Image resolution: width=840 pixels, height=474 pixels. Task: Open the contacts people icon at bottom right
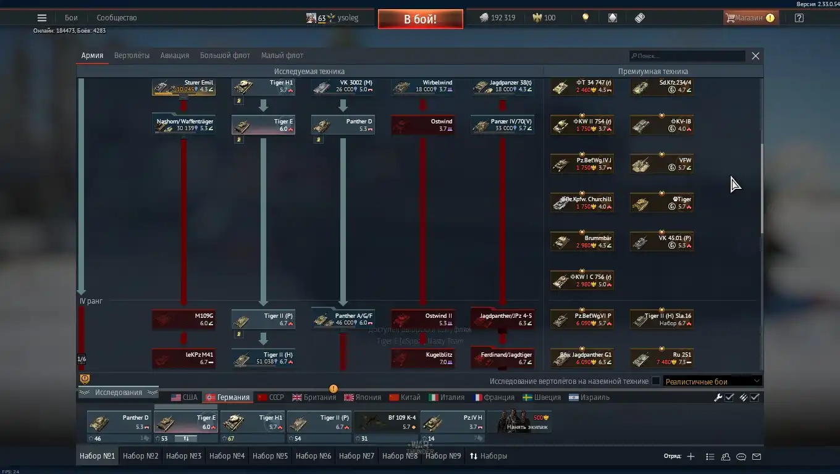(x=726, y=457)
